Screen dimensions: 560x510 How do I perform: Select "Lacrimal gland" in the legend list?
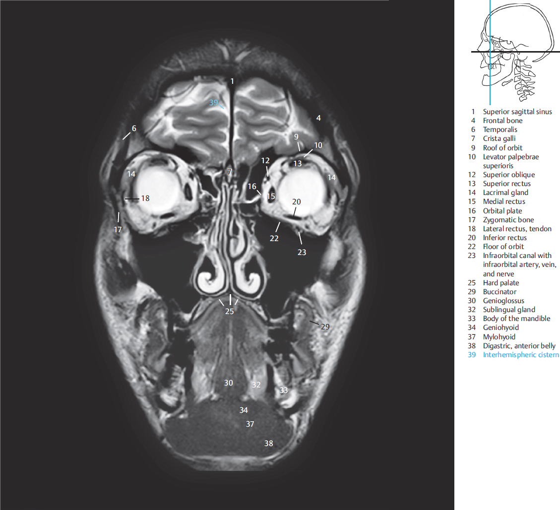(505, 192)
